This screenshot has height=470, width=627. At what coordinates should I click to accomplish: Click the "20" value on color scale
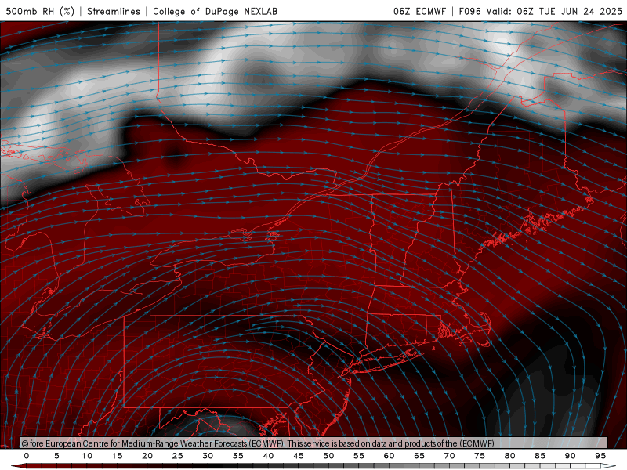pyautogui.click(x=147, y=456)
